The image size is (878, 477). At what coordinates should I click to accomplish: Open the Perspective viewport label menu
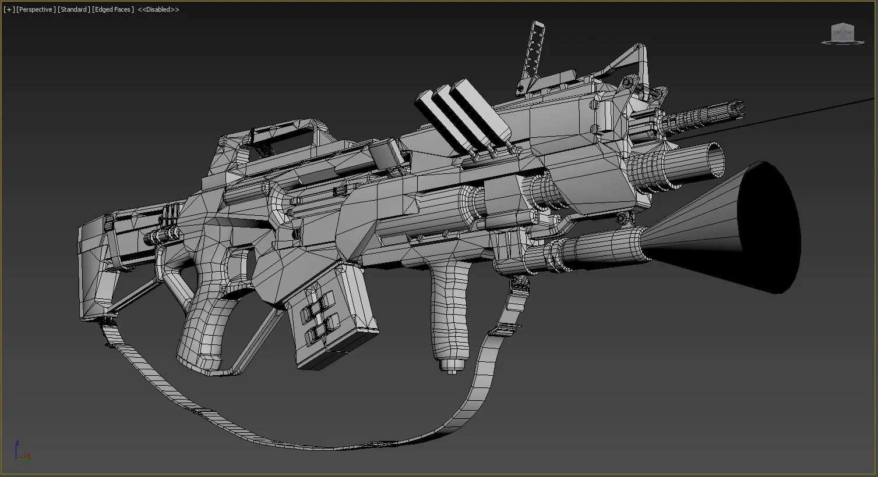[x=36, y=9]
